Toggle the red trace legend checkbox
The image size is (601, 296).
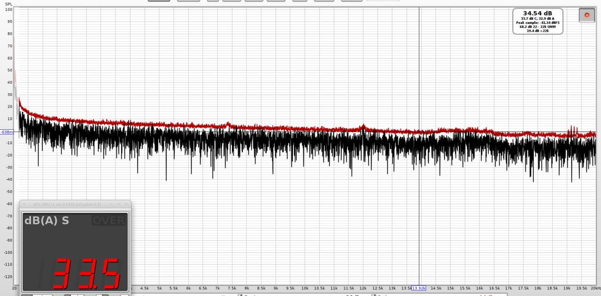374,295
